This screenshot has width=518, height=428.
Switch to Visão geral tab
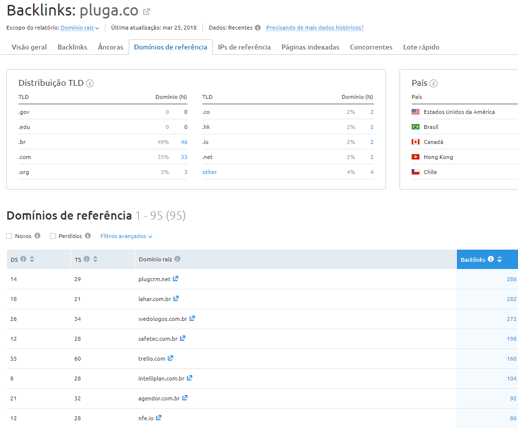click(x=30, y=47)
